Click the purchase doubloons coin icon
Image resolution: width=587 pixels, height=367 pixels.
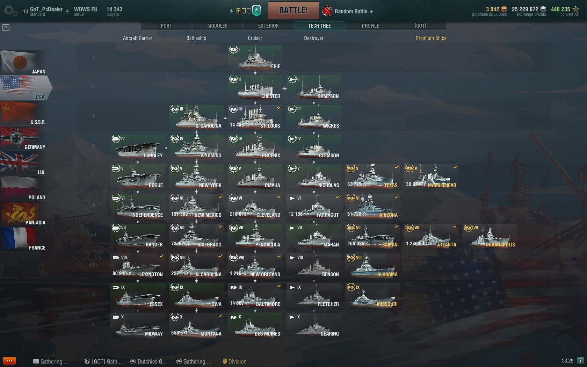[504, 9]
